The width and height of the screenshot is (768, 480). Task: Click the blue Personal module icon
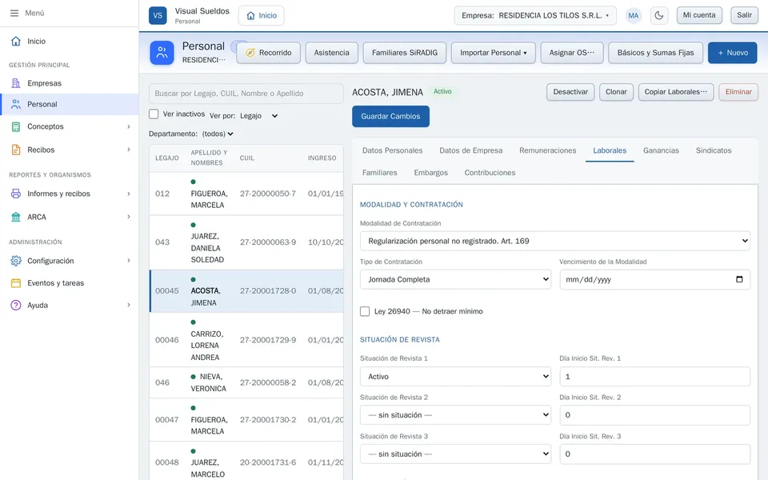(162, 53)
